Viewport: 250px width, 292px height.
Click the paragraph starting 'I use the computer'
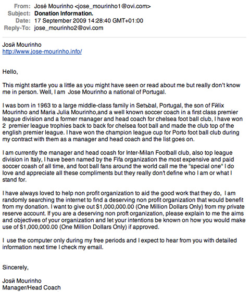pos(119,244)
